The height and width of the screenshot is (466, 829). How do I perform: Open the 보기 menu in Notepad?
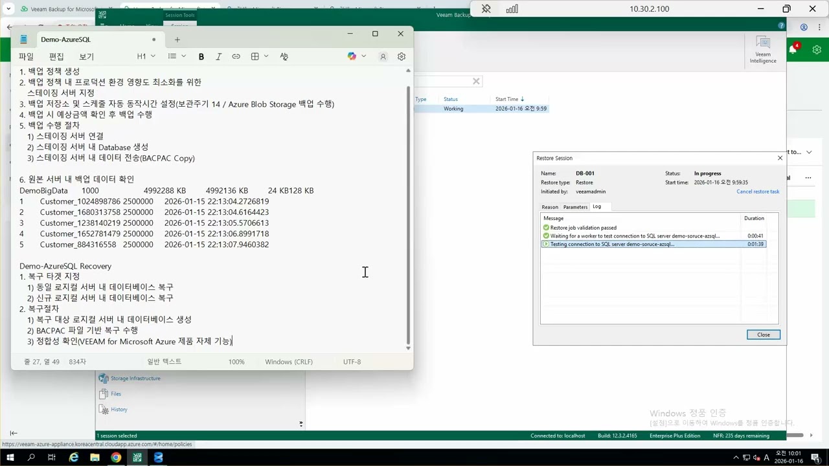(x=86, y=57)
